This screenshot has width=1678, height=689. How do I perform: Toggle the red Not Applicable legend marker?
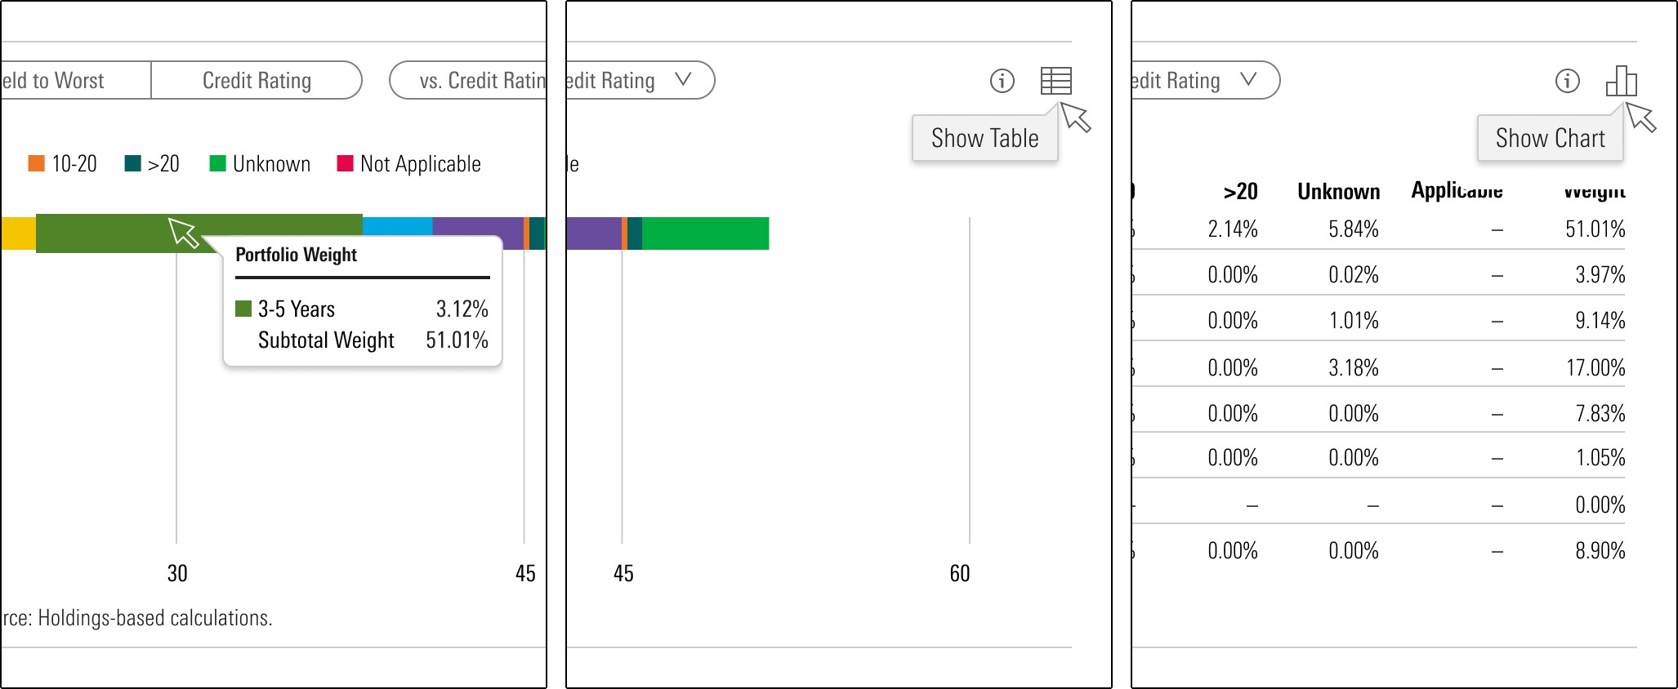pos(345,163)
